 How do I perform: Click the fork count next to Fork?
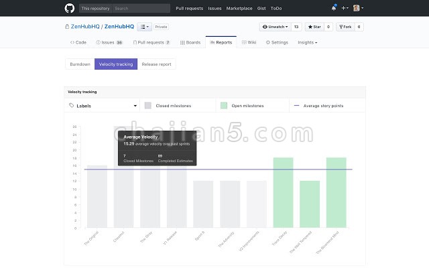tap(359, 27)
